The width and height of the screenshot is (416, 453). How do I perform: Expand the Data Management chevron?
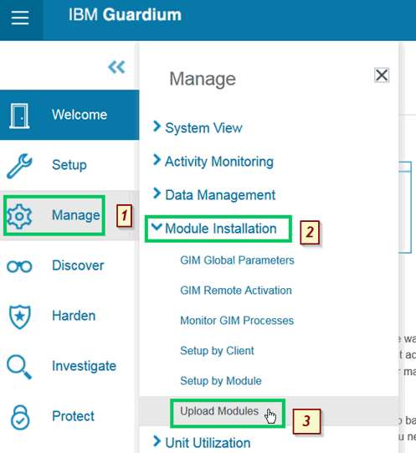(157, 193)
